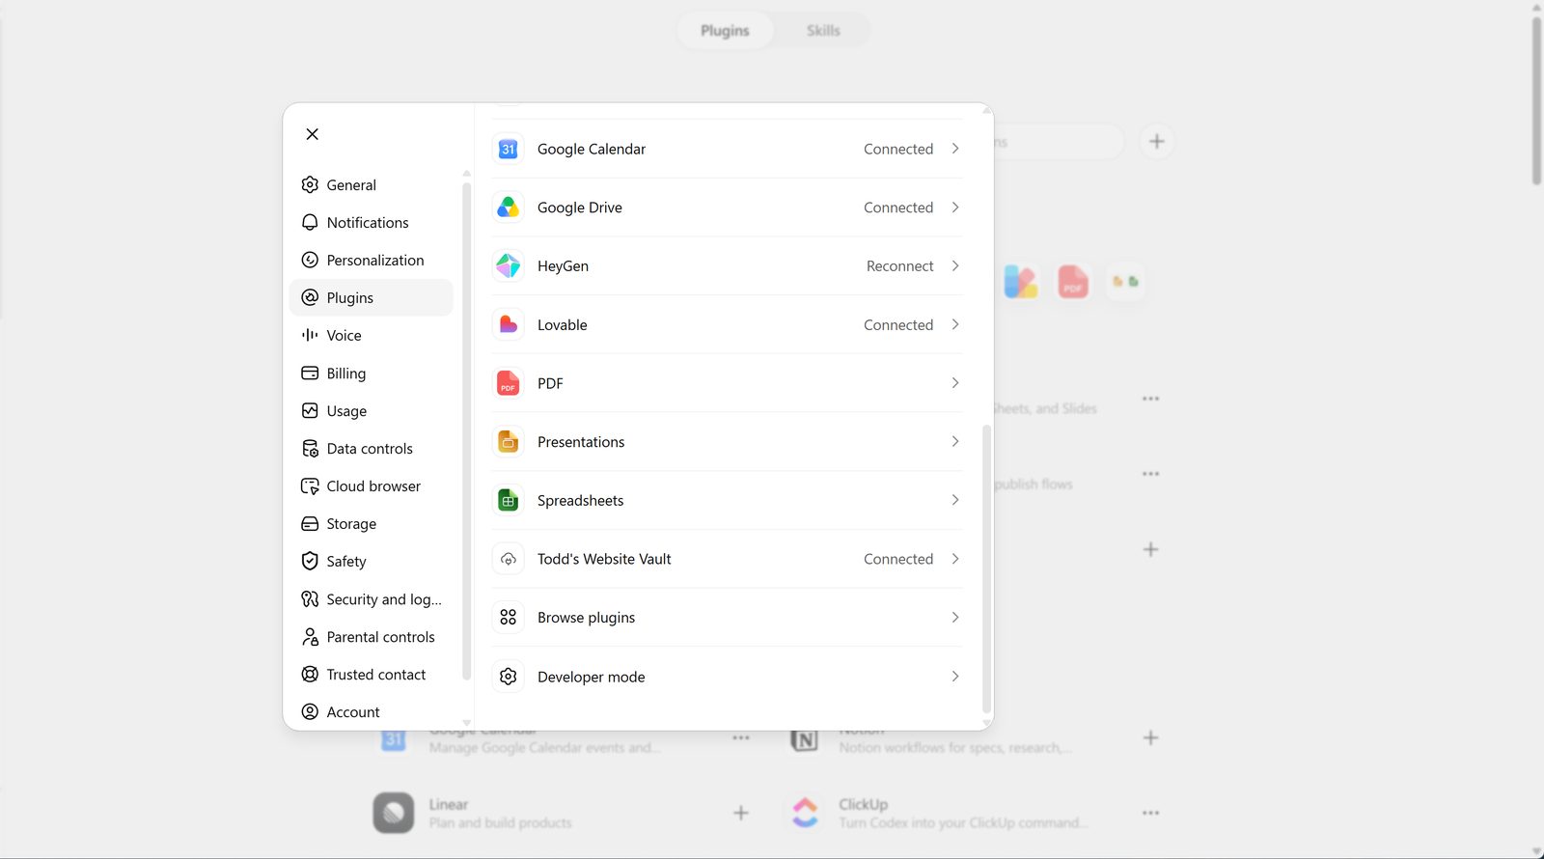Viewport: 1544px width, 859px height.
Task: Switch to the Plugins tab on background page
Action: tap(725, 31)
